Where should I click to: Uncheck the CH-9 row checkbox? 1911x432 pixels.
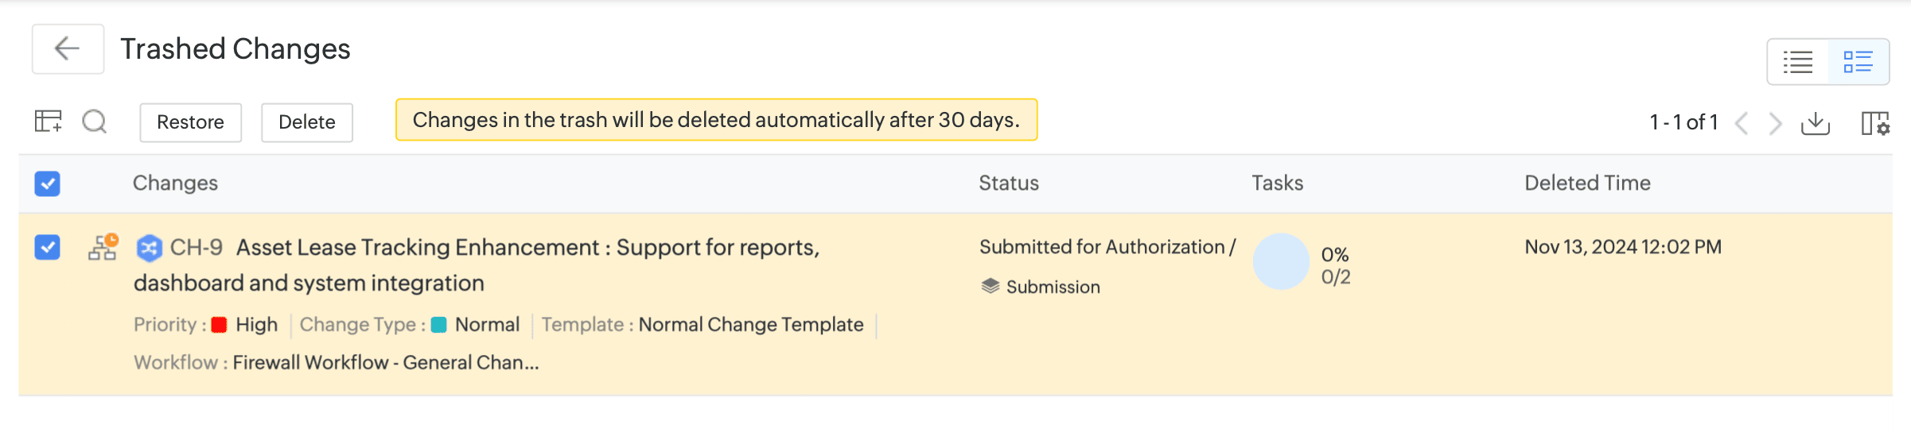point(48,248)
